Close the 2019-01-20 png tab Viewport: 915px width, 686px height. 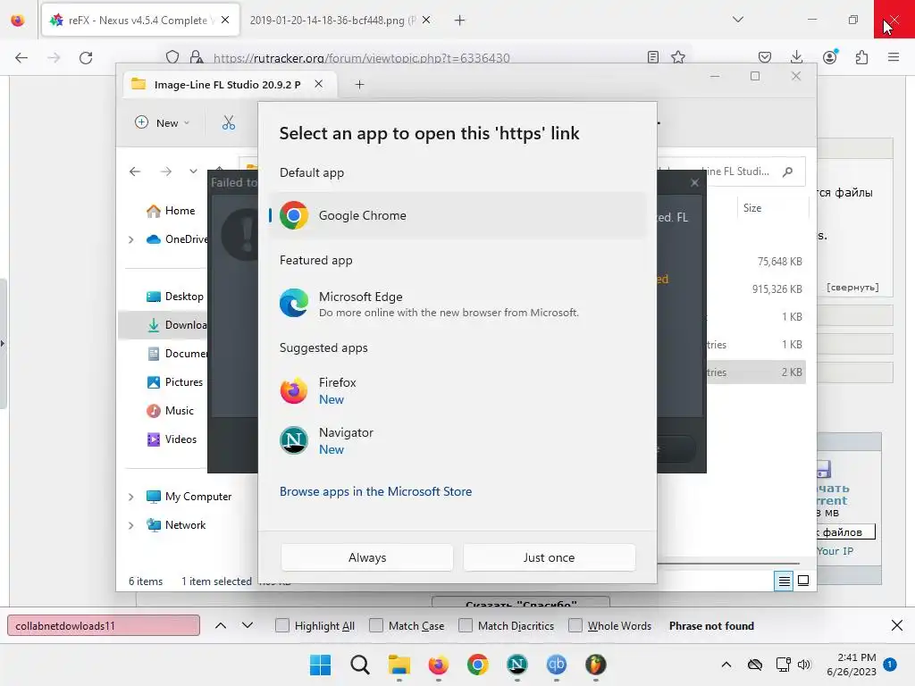[426, 20]
